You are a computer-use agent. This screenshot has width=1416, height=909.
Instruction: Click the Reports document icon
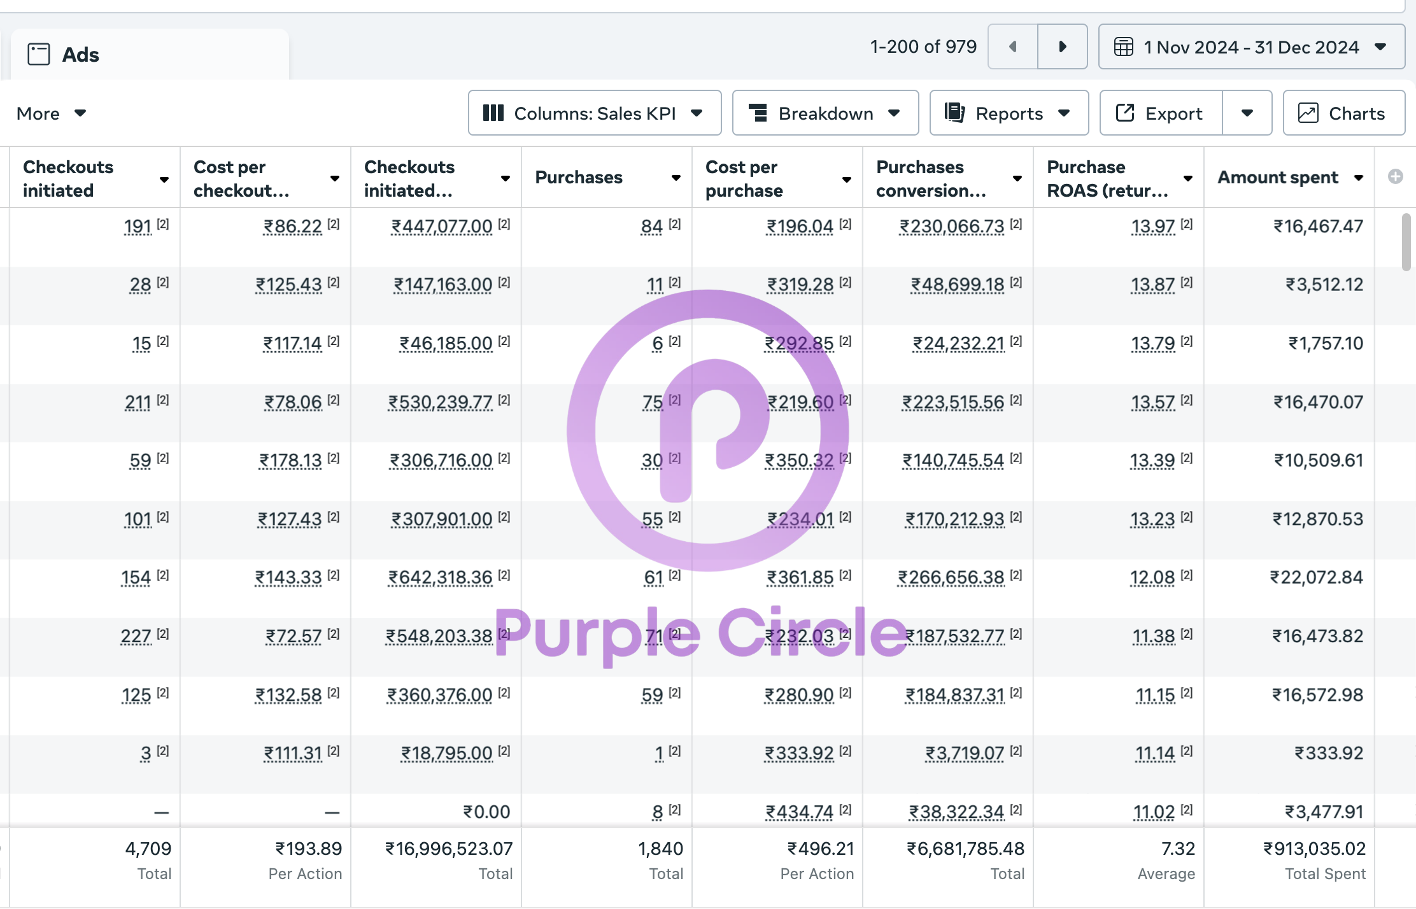954,113
